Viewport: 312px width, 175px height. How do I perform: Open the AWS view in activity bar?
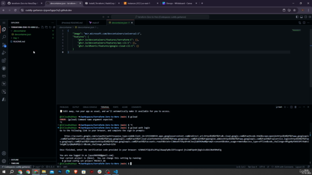4,76
